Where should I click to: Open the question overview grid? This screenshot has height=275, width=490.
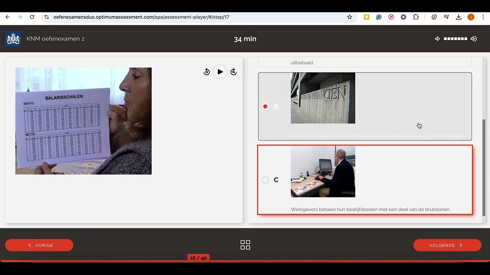(x=245, y=245)
